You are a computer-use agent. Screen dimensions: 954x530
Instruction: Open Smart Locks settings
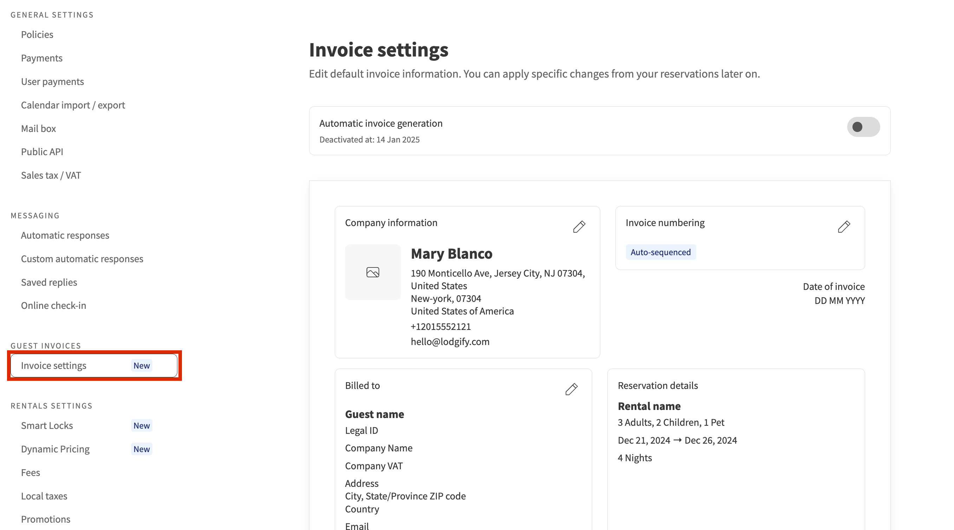pyautogui.click(x=47, y=426)
